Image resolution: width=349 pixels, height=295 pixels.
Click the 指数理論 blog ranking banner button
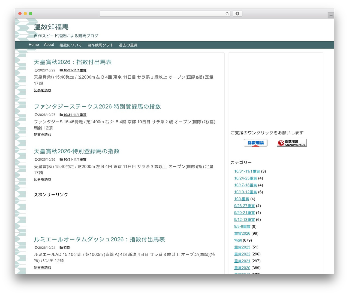[255, 143]
